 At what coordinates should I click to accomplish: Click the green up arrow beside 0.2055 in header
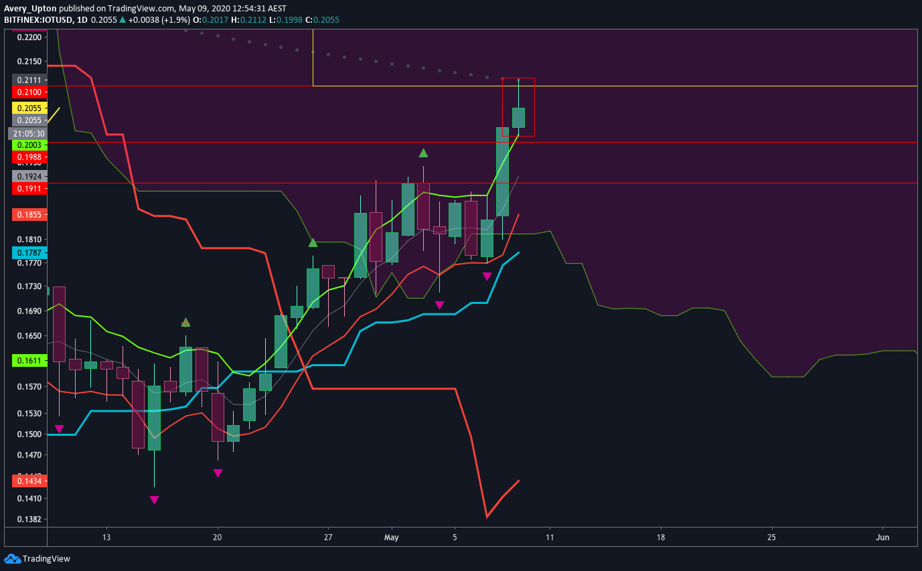click(123, 20)
